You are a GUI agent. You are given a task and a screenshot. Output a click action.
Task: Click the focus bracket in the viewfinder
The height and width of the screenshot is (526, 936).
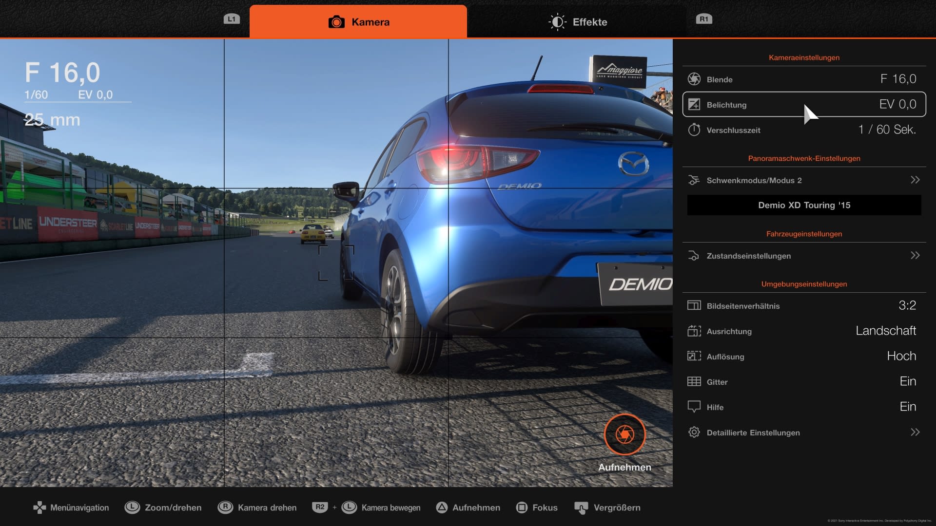coord(336,263)
